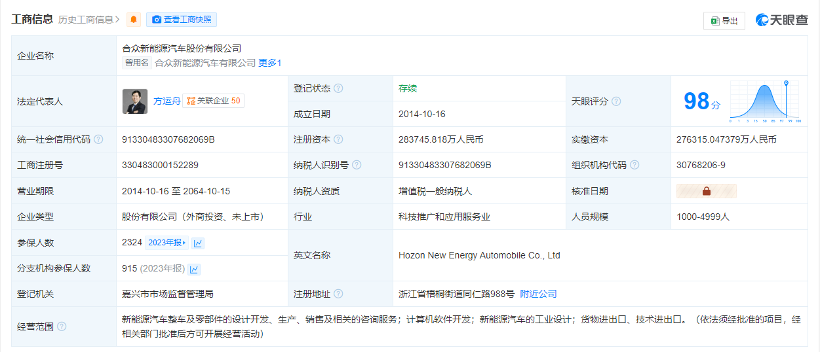The width and height of the screenshot is (820, 352).
Task: Click the score distribution chart marker
Action: (x=786, y=84)
